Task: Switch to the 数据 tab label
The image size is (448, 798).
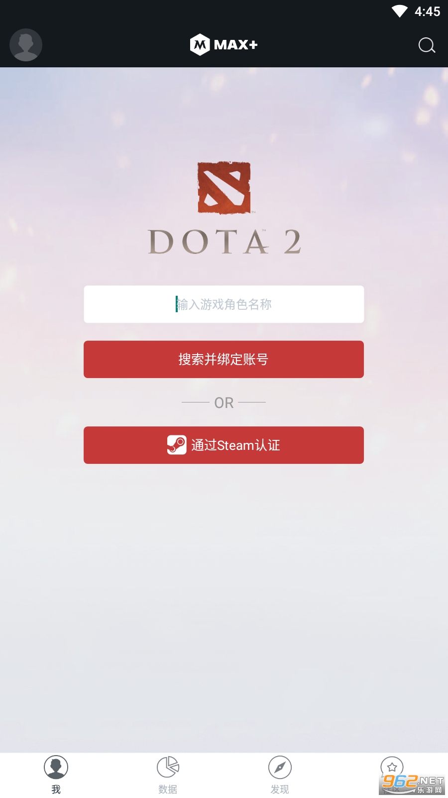Action: 168,790
